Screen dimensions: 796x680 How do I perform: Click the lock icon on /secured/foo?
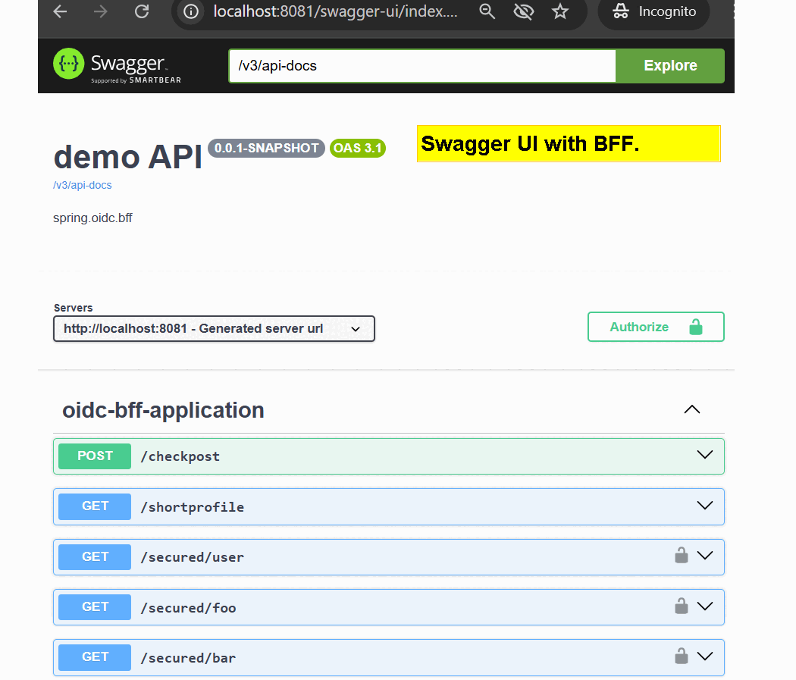pos(682,606)
